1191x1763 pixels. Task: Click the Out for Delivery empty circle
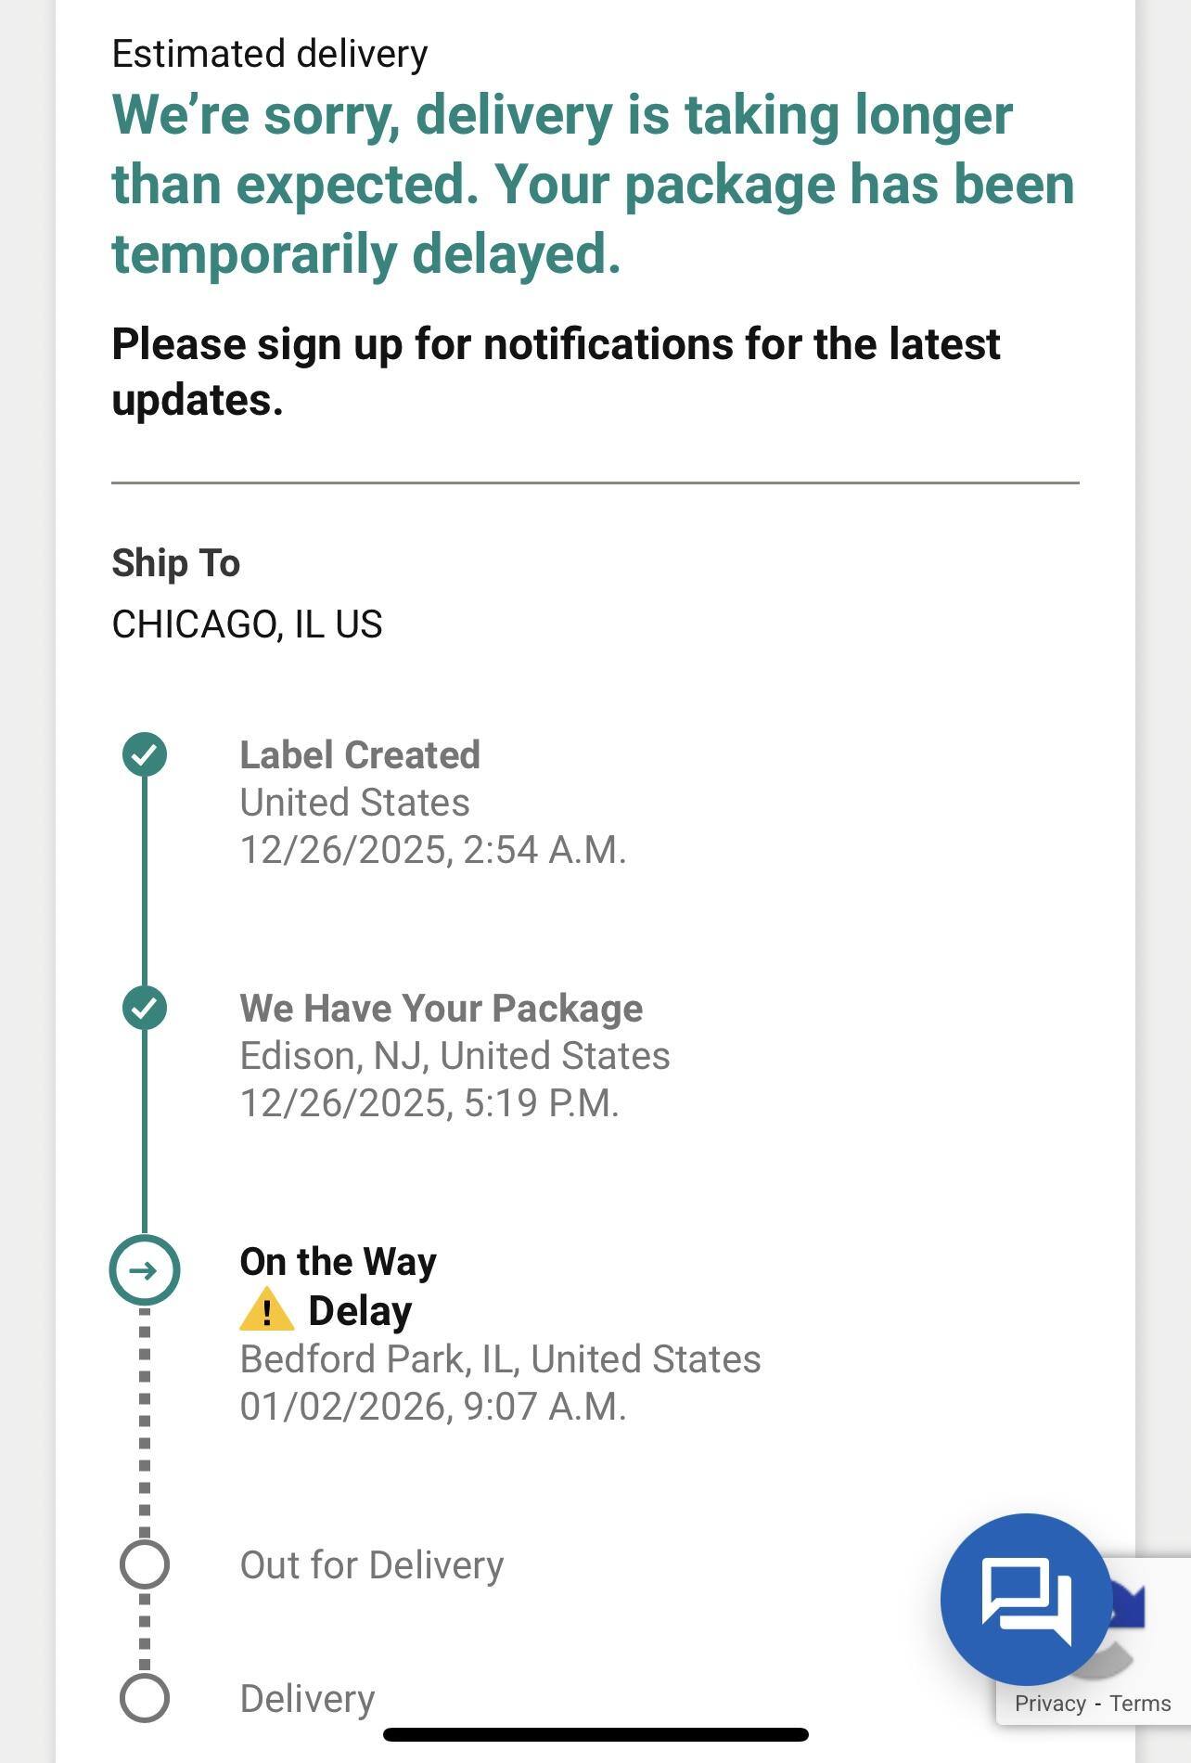[145, 1564]
